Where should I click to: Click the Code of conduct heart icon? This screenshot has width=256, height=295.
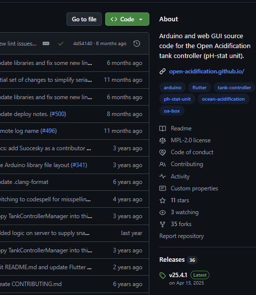(x=162, y=152)
